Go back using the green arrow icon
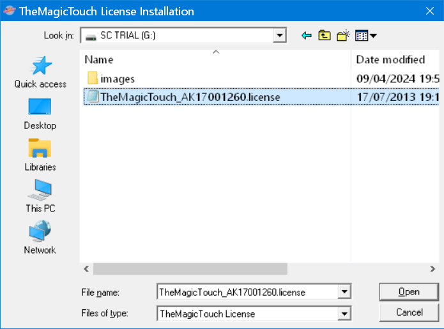Screen dimensions: 444x329 [307, 36]
